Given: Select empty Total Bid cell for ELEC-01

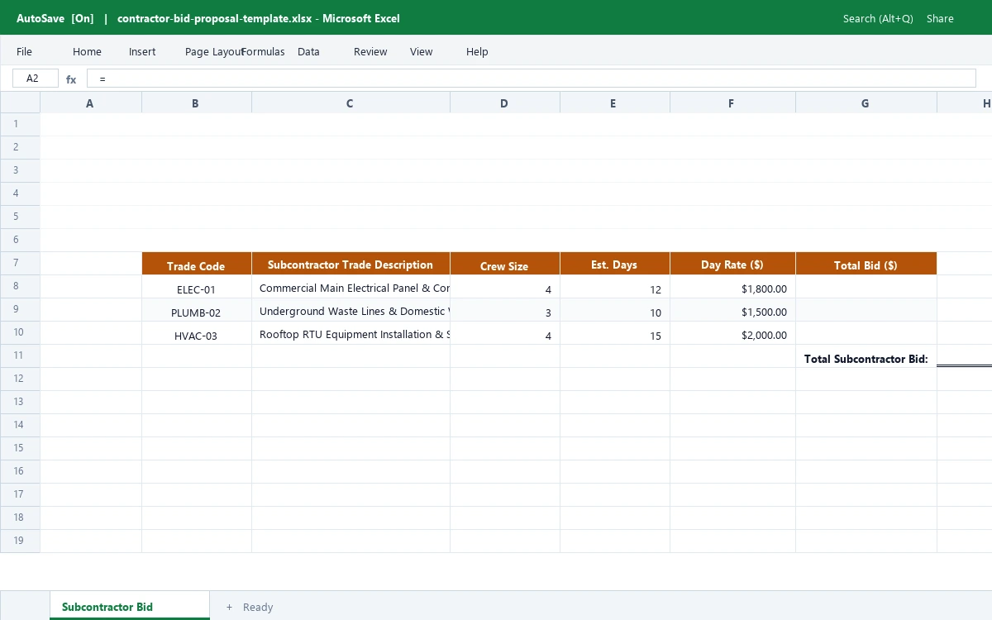Looking at the screenshot, I should click(866, 287).
